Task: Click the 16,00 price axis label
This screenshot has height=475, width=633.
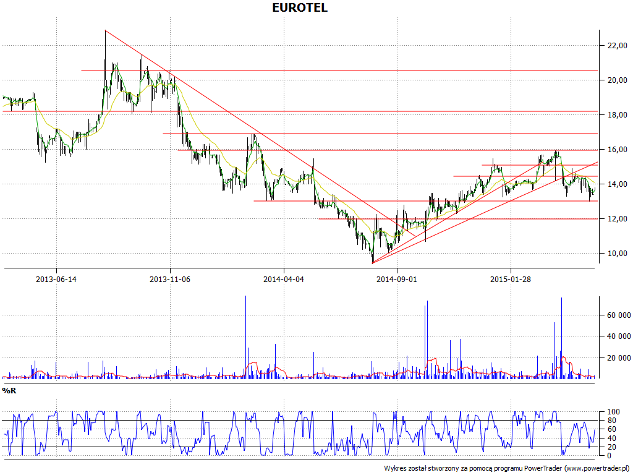Action: (x=618, y=150)
